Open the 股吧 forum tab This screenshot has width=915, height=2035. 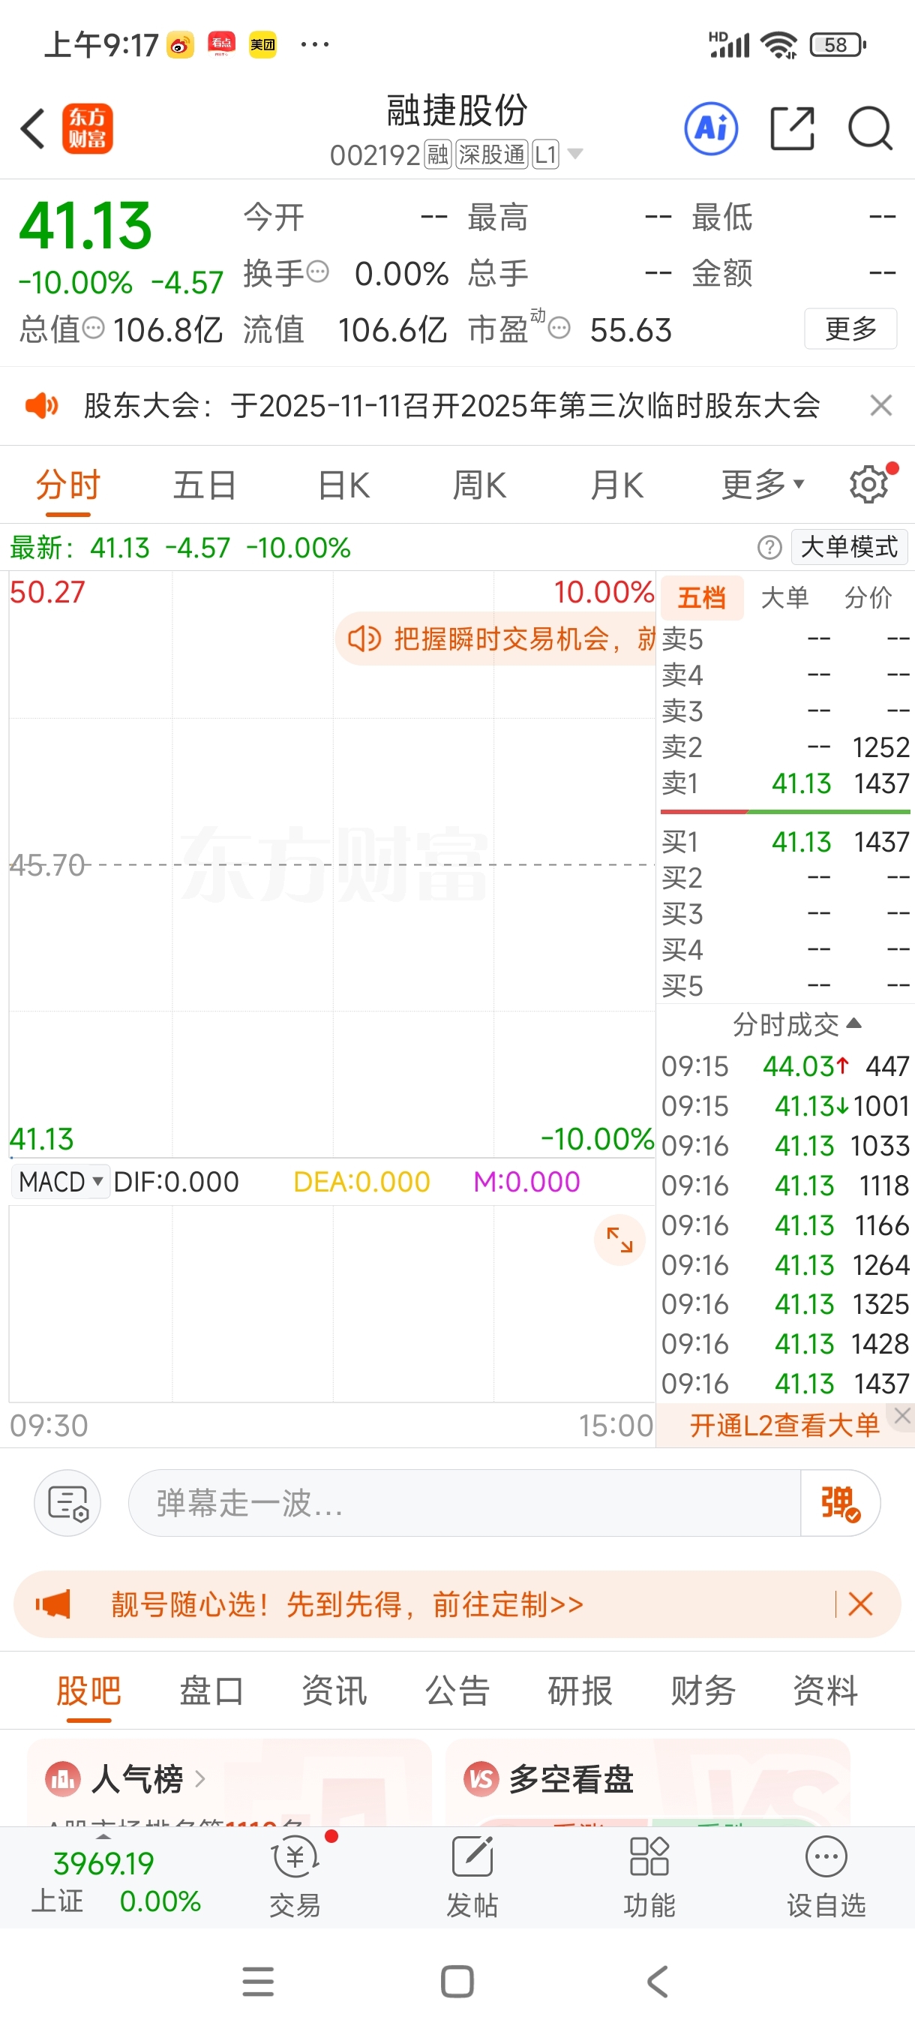point(88,1691)
